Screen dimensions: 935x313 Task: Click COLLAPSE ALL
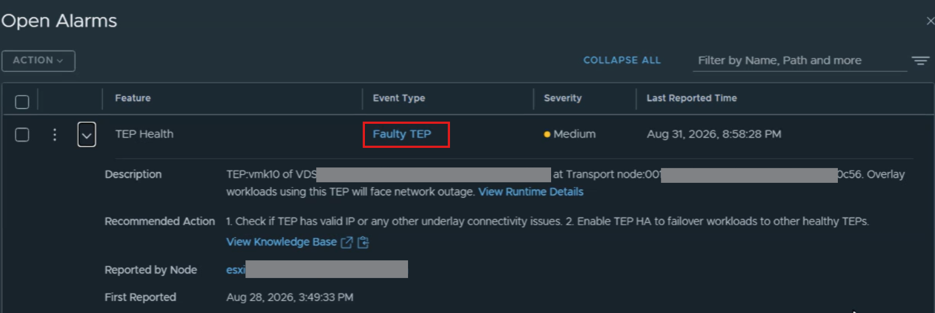point(622,60)
